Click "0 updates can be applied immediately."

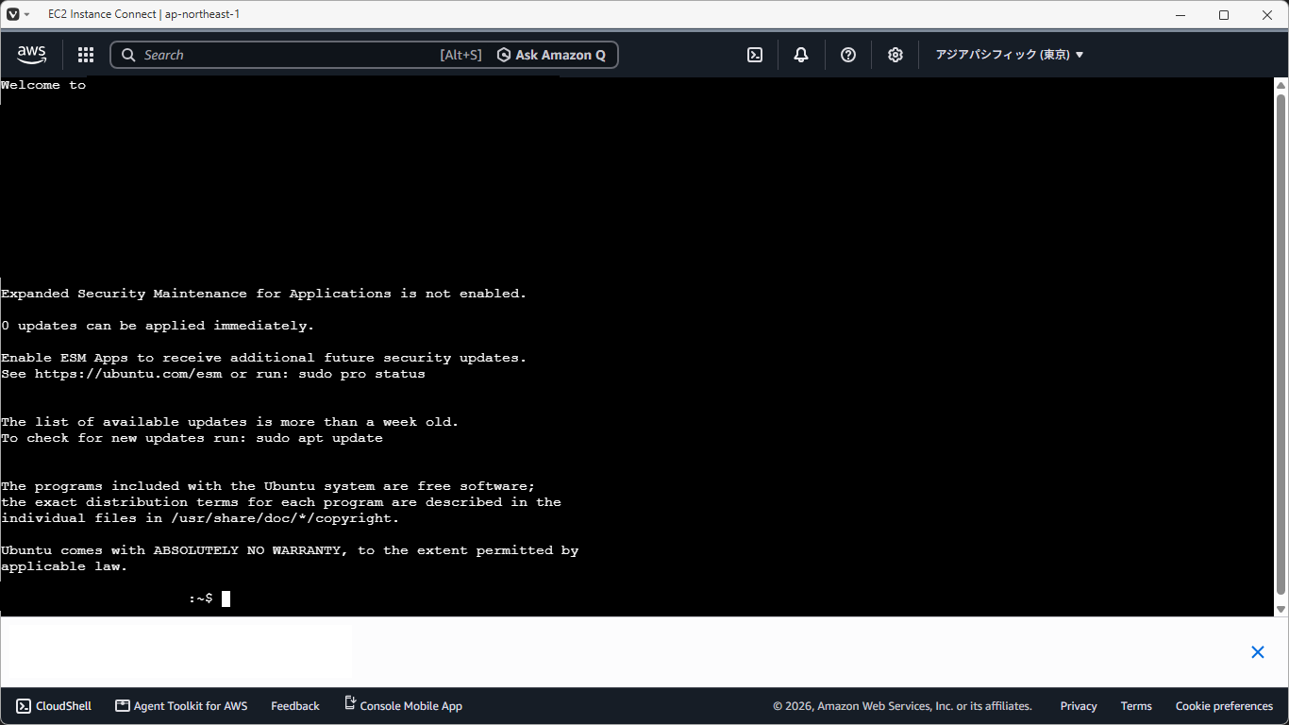pyautogui.click(x=158, y=326)
